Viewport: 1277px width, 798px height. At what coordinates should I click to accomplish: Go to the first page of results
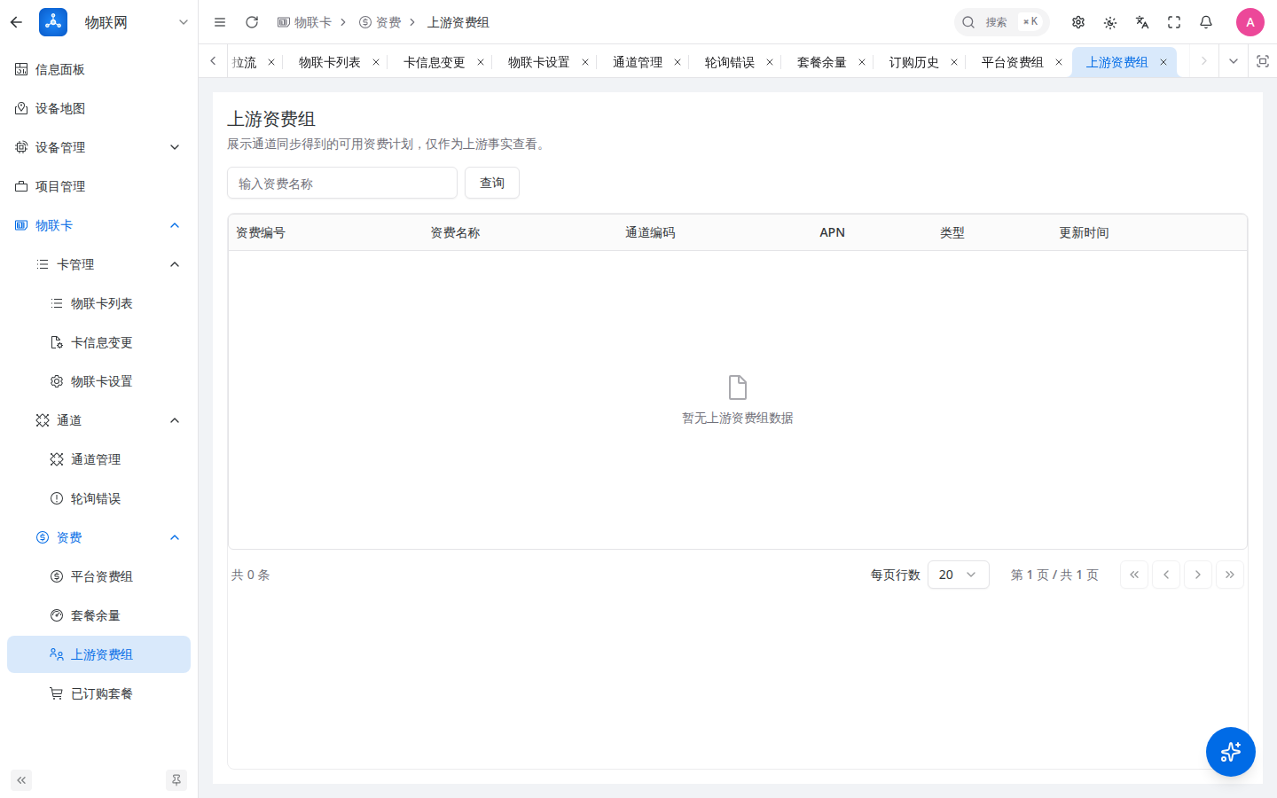pyautogui.click(x=1134, y=575)
